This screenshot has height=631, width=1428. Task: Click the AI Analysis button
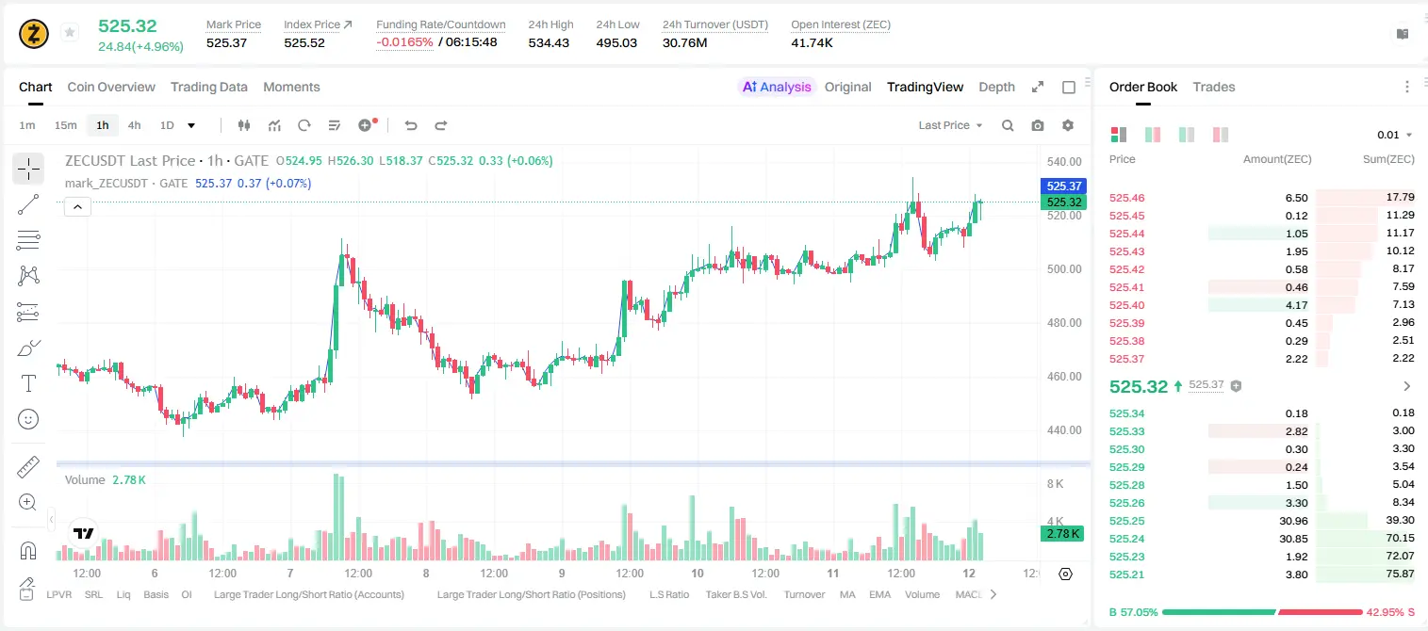(x=777, y=87)
